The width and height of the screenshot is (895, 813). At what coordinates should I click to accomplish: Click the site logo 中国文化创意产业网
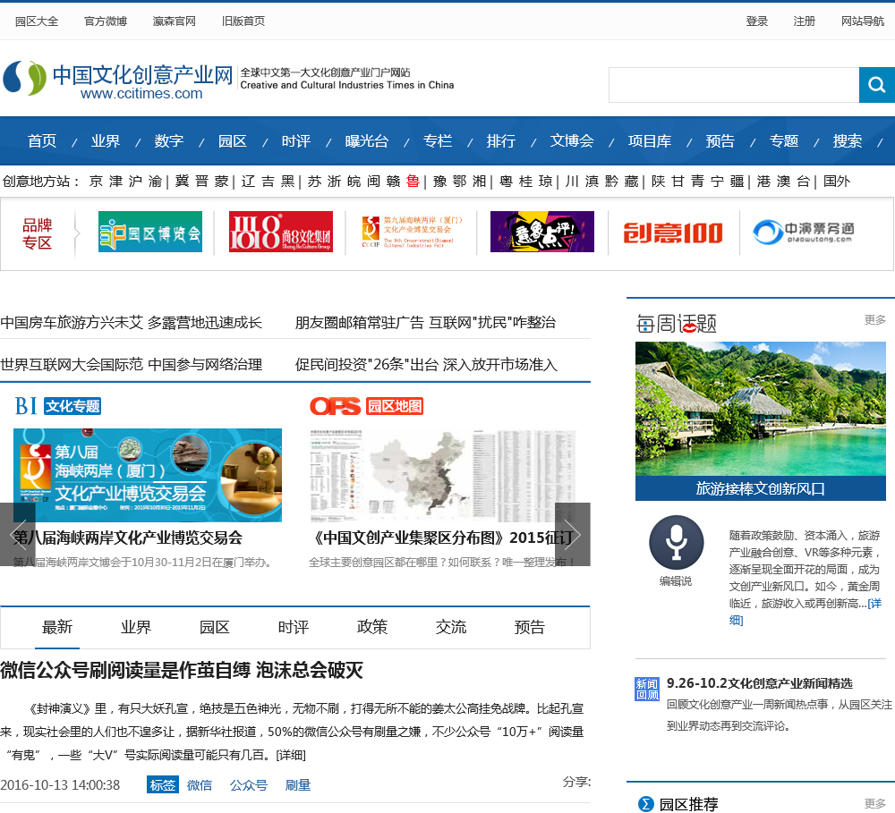(119, 80)
